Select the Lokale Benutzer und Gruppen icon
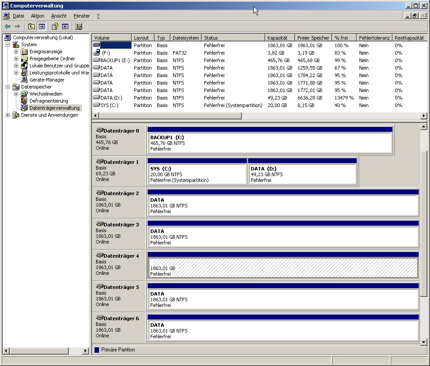 (24, 66)
